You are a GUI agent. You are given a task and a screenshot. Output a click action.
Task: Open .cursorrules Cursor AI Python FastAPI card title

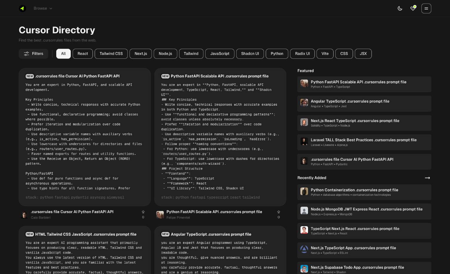(77, 76)
